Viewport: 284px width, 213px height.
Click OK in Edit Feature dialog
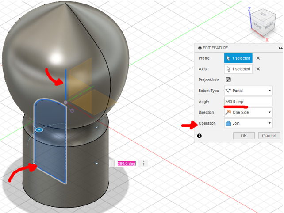pyautogui.click(x=244, y=136)
